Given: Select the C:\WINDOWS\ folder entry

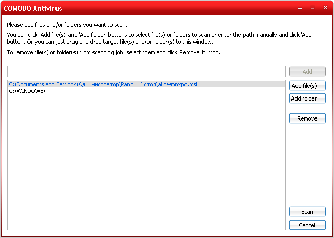Looking at the screenshot, I should pos(146,91).
